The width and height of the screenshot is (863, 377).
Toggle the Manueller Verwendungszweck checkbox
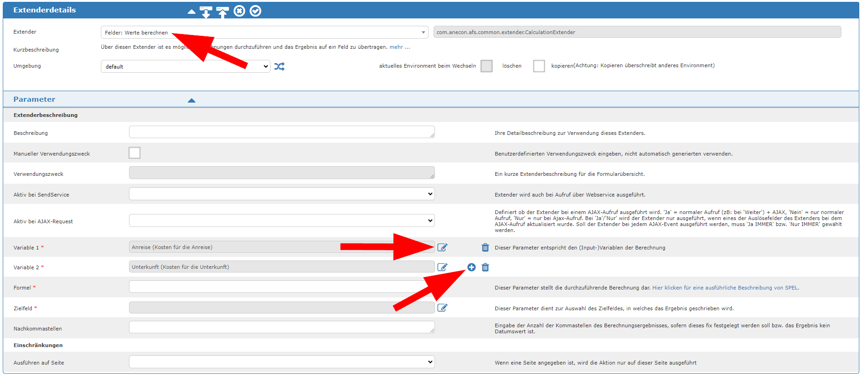coord(135,153)
